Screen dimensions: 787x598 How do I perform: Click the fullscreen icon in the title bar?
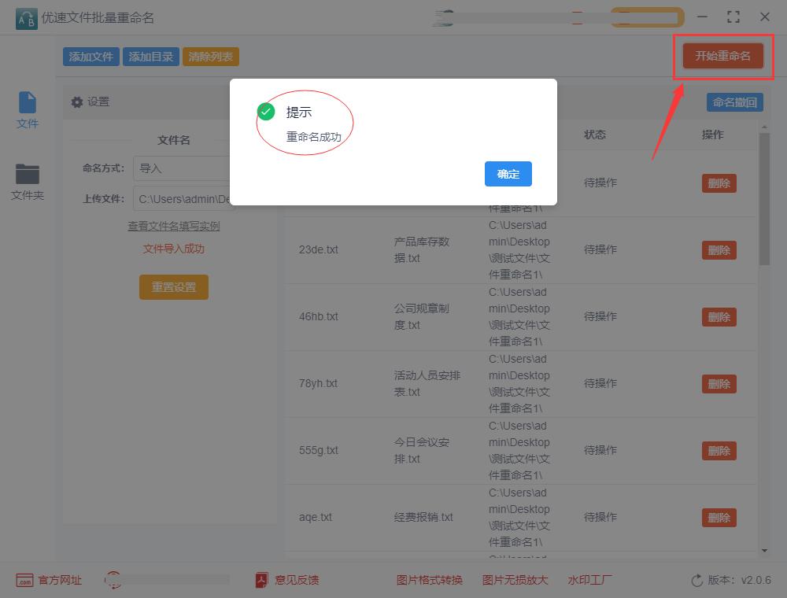733,16
